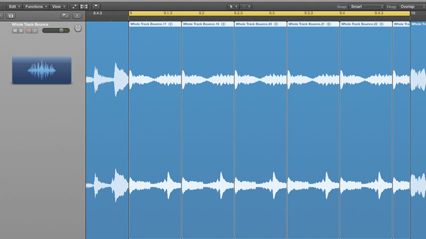
Task: Click the Catch playhead button
Action: click(x=96, y=6)
